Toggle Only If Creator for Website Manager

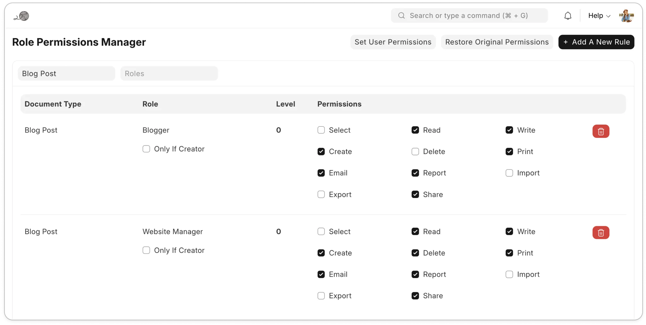tap(146, 250)
